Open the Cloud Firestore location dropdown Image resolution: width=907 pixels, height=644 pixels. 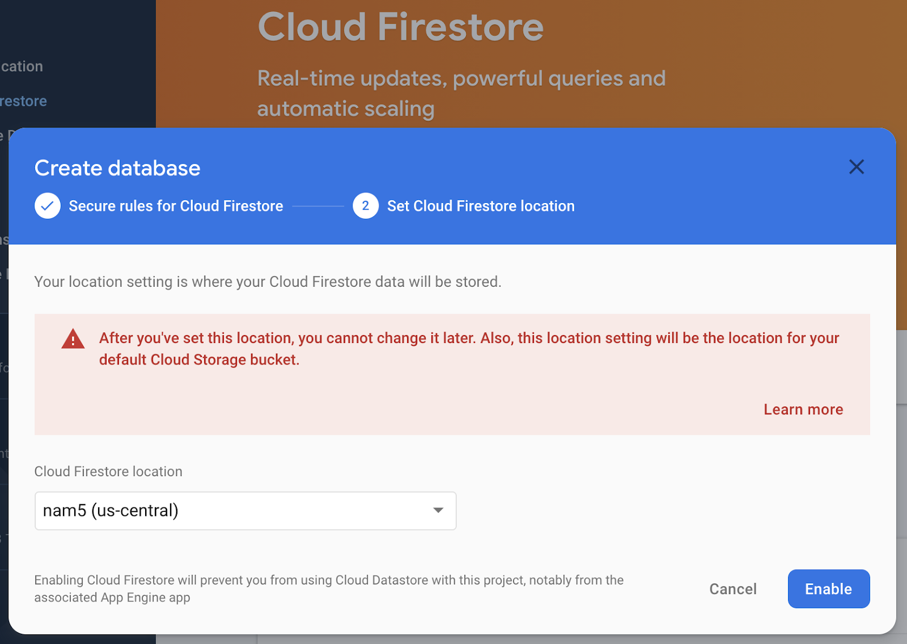point(245,511)
